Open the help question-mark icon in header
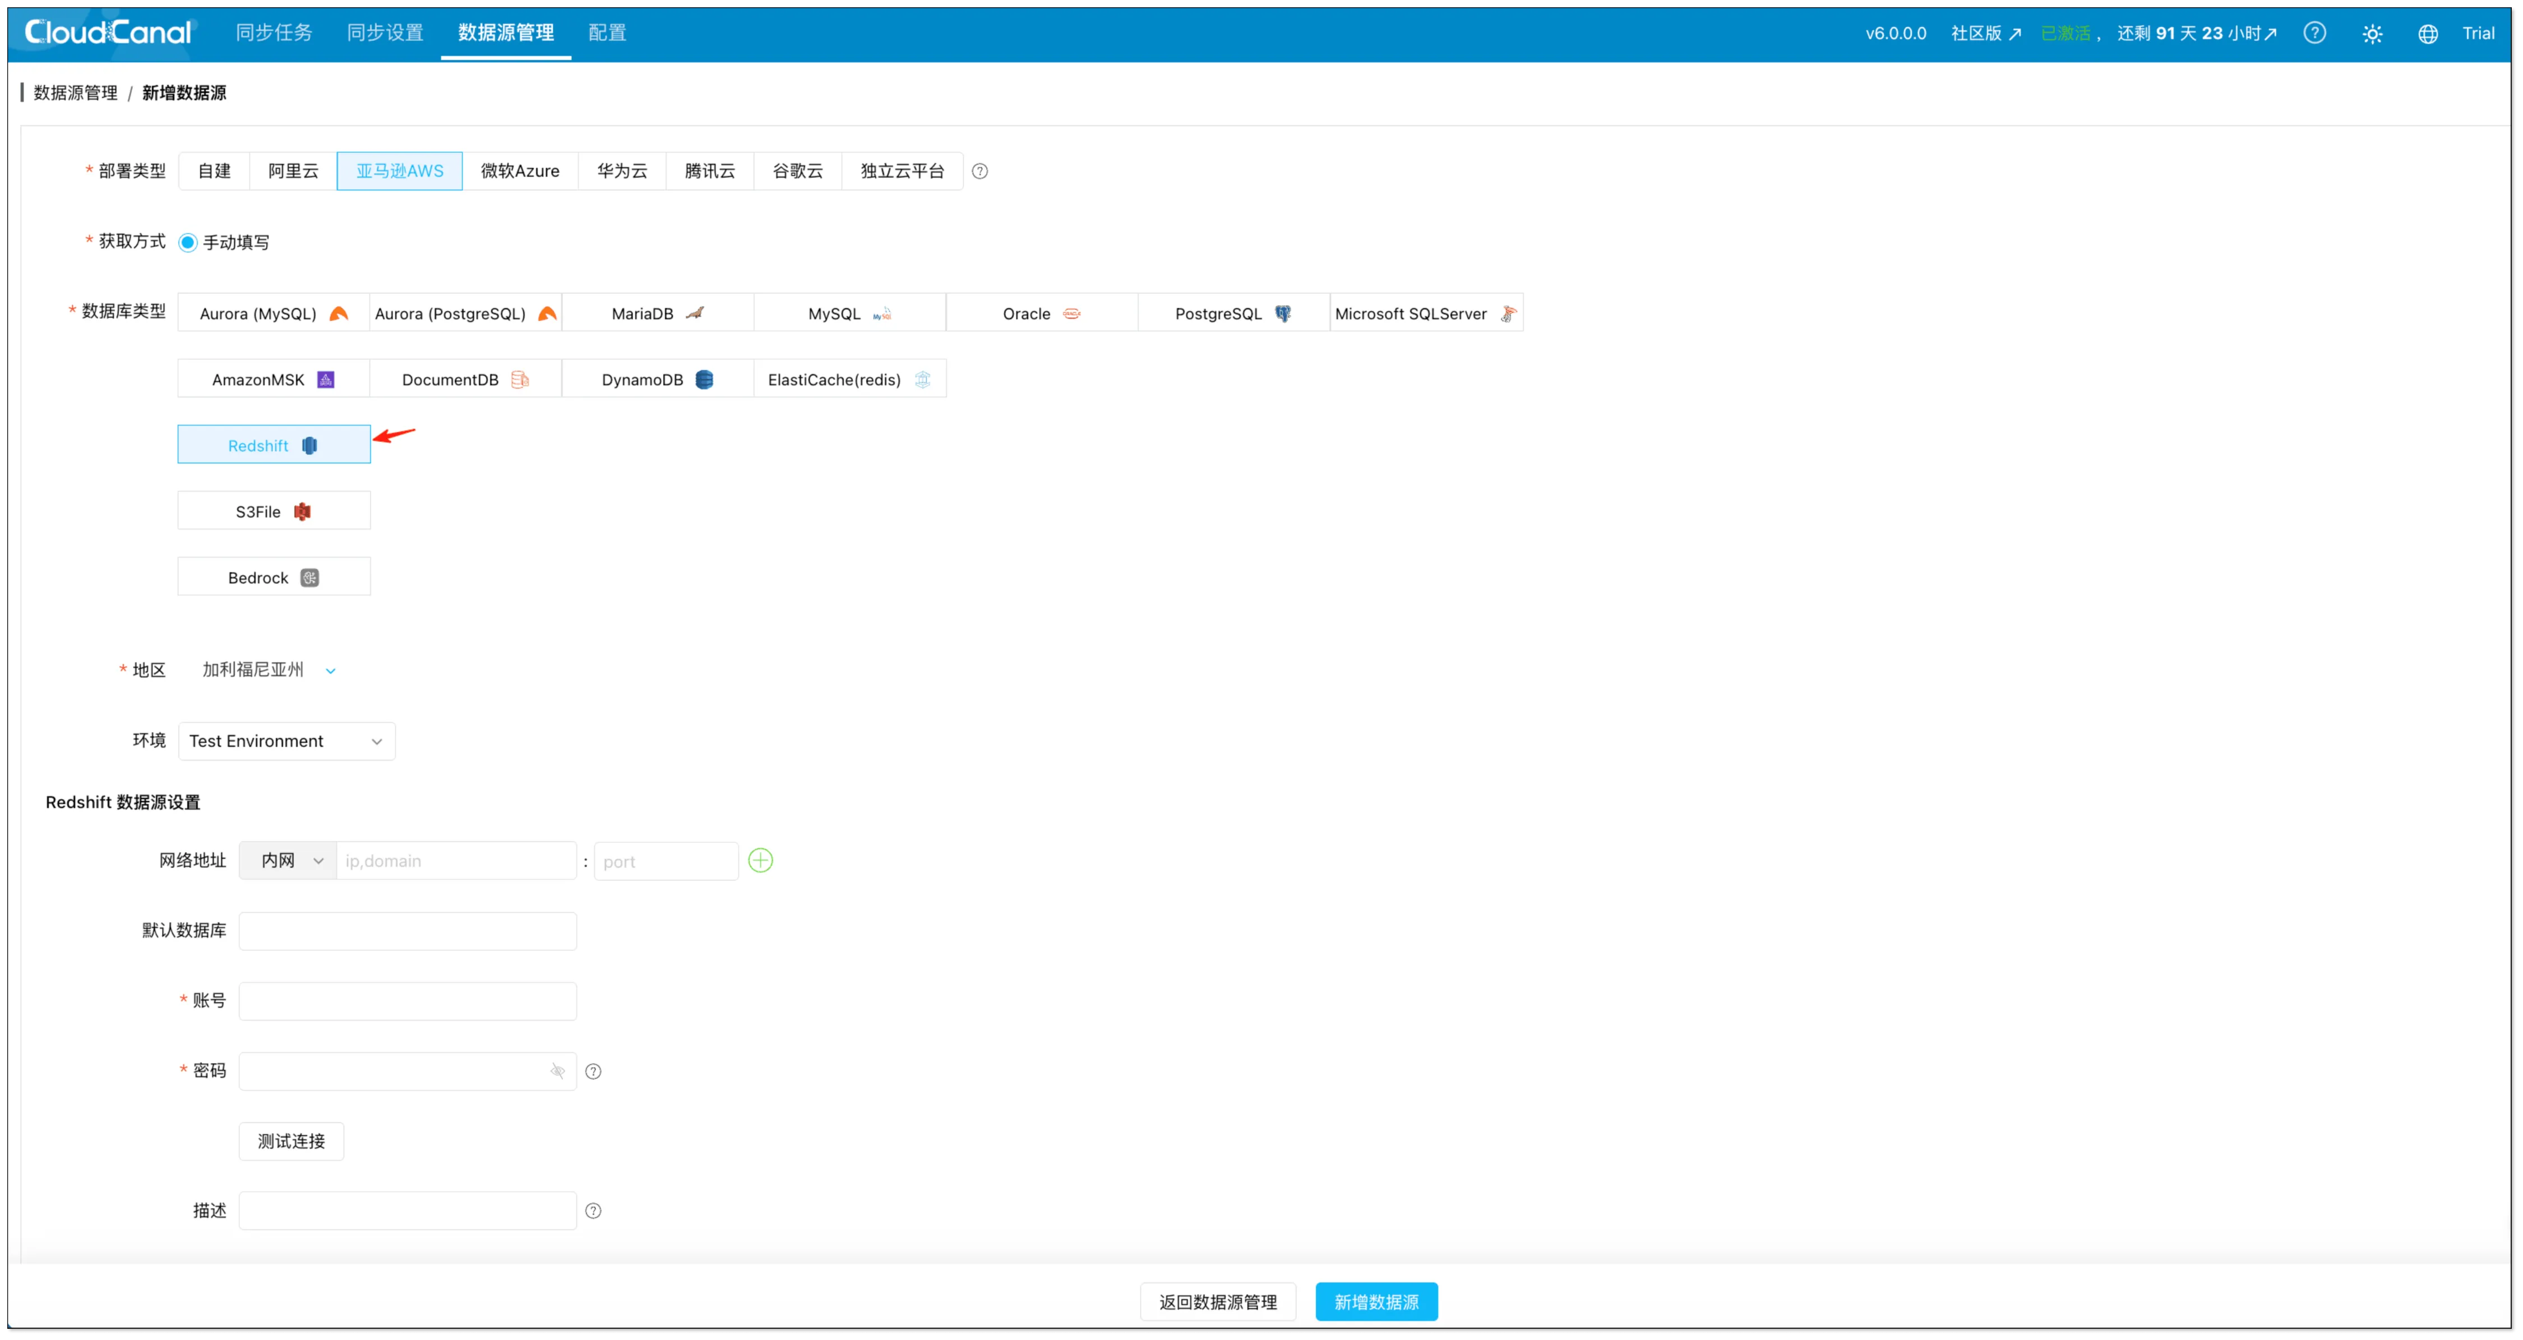The width and height of the screenshot is (2523, 1340). [2314, 33]
